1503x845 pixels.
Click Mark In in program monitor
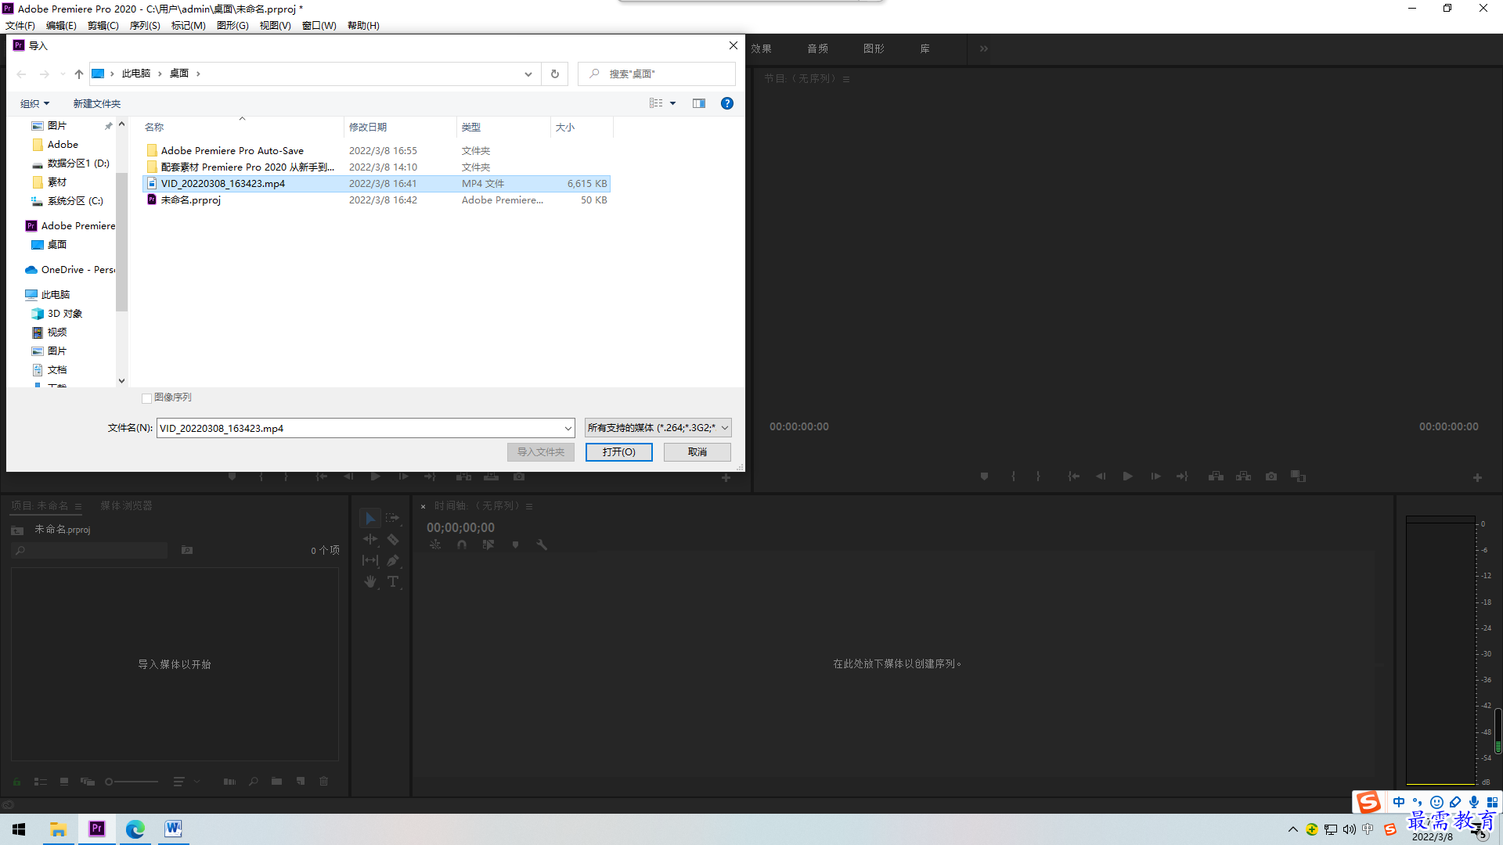point(1013,476)
